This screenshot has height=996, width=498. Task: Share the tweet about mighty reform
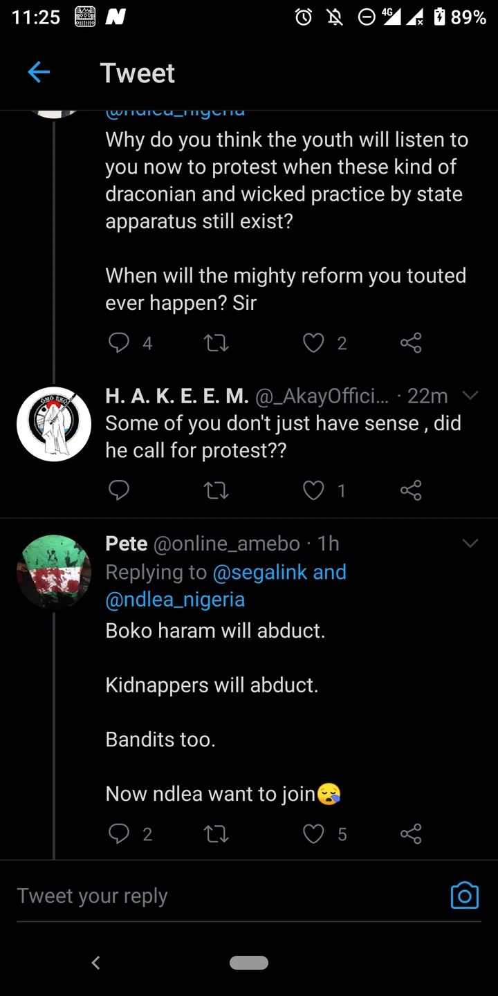410,343
